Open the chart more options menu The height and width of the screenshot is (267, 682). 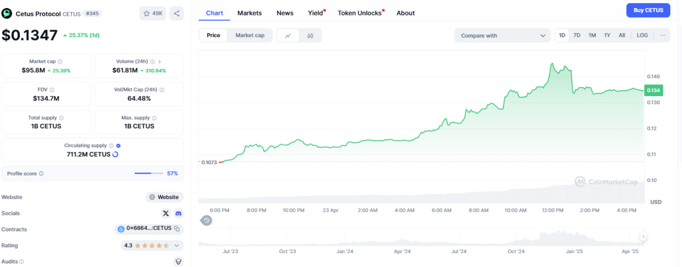[662, 36]
